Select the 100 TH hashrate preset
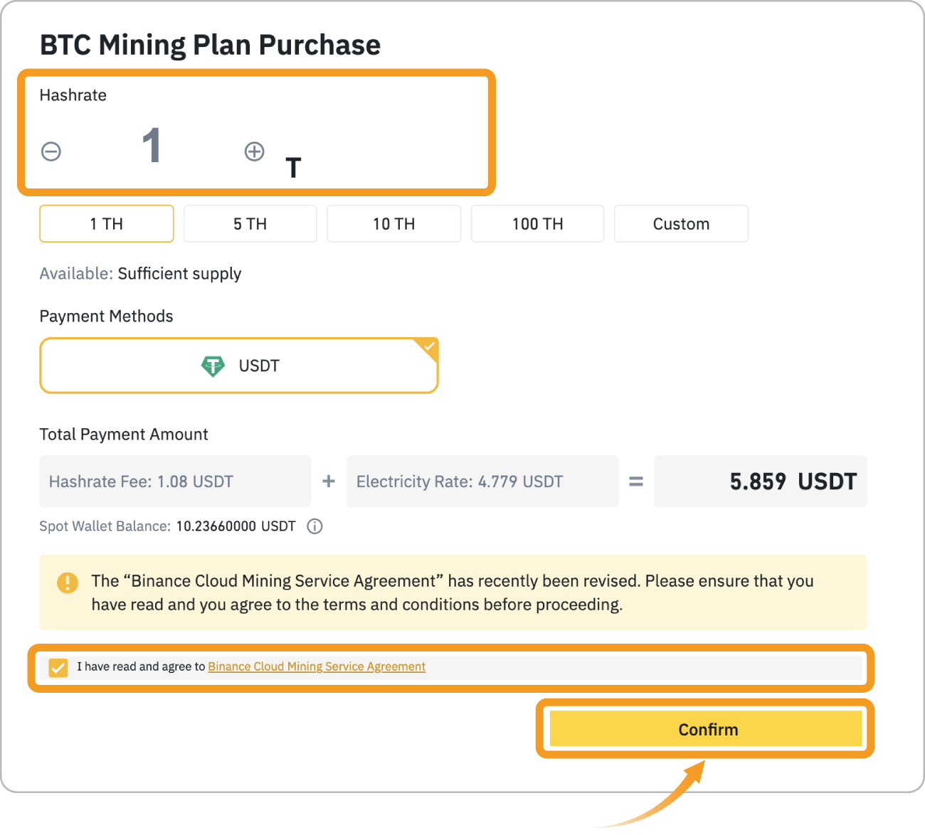Viewport: 925px width, 835px height. click(538, 224)
